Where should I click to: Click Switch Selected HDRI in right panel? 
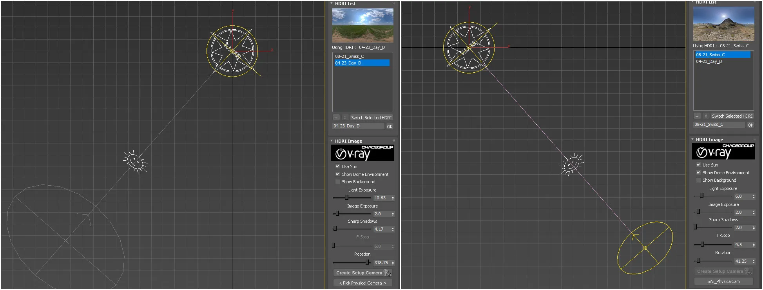point(732,116)
